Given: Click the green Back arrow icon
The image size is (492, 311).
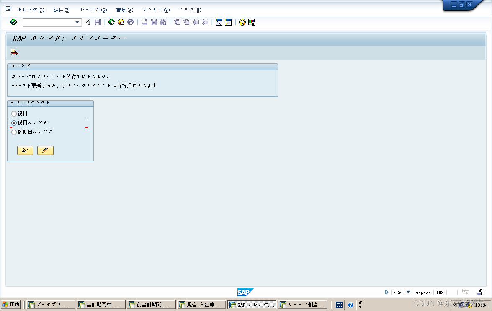Looking at the screenshot, I should pos(112,22).
